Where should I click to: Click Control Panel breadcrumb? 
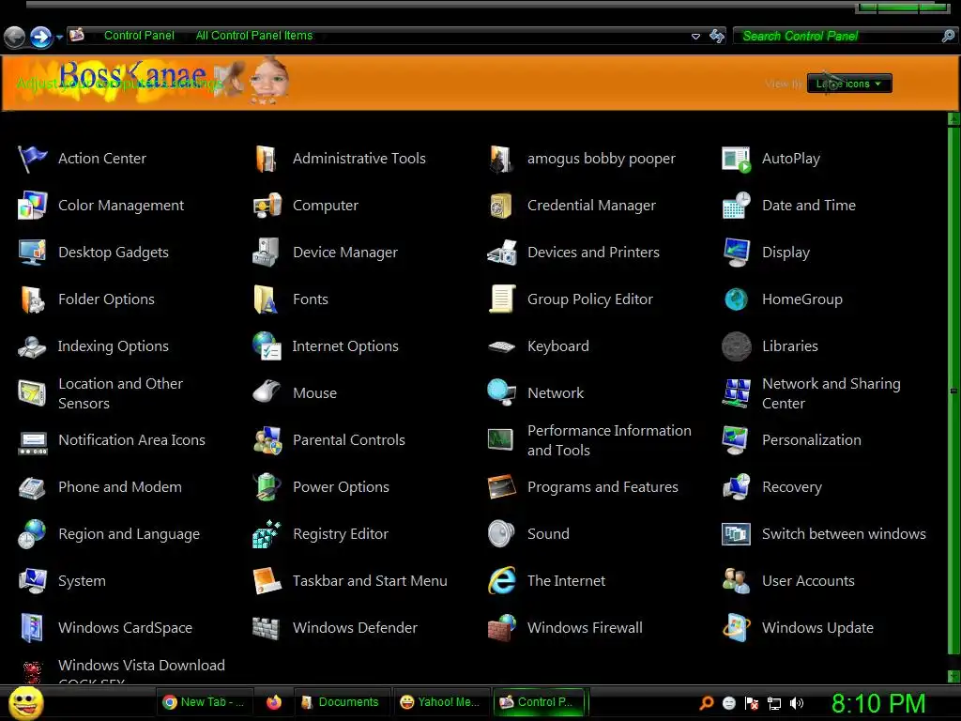[139, 36]
